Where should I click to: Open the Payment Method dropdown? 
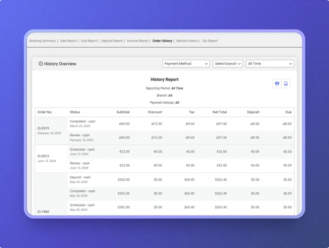point(186,64)
